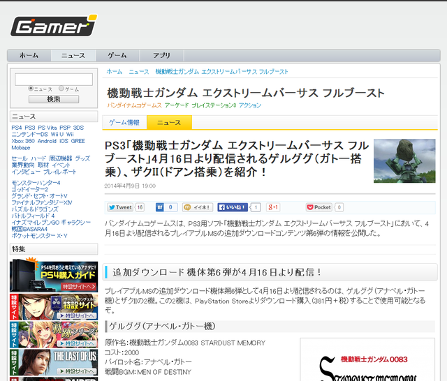The image size is (447, 381).
Task: Open the iOS category link
Action: tap(64, 141)
